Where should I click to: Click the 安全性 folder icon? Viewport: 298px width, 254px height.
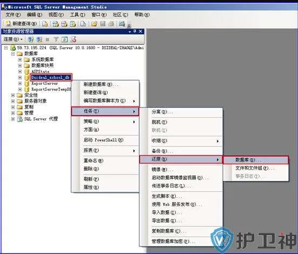(20, 95)
